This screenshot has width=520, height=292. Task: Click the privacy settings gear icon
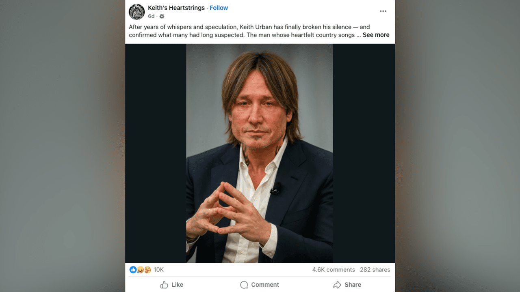pyautogui.click(x=161, y=16)
